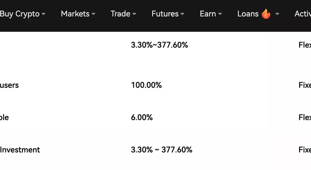The height and width of the screenshot is (170, 311).
Task: Click the 100.00% APR value
Action: [x=146, y=85]
